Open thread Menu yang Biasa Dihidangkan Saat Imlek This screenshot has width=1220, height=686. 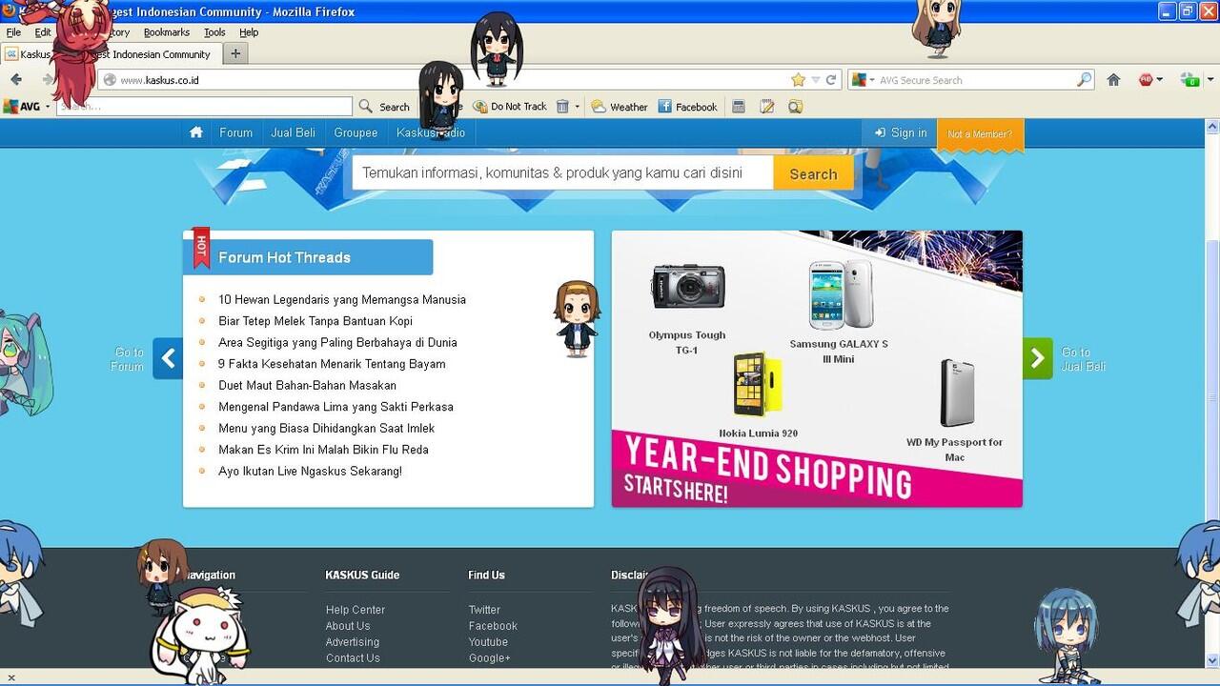pyautogui.click(x=326, y=428)
